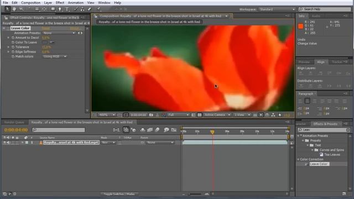The height and width of the screenshot is (199, 354).
Task: Open the Effect menu
Action: point(60,3)
